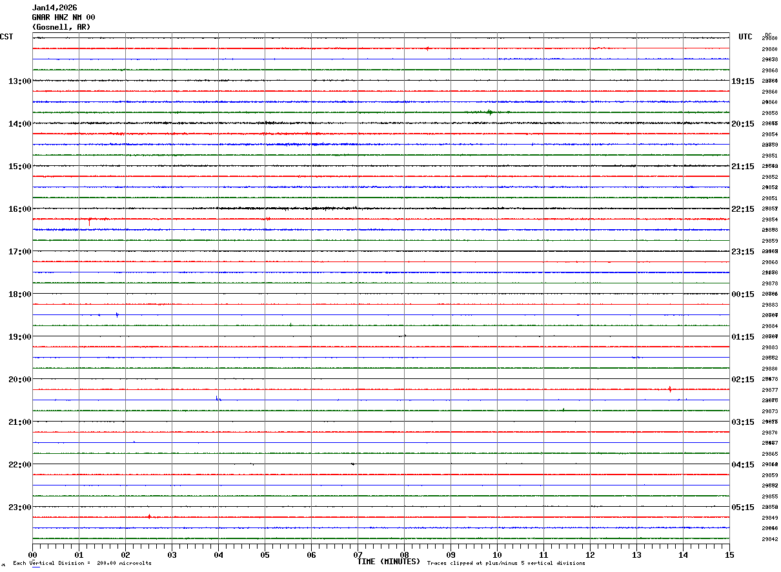Viewport: 781px width, 572px height.
Task: Click minute 14 on the time axis
Action: pyautogui.click(x=683, y=555)
